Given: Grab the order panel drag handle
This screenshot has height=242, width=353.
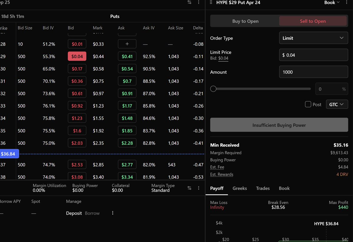Looking at the screenshot, I should (x=211, y=2).
